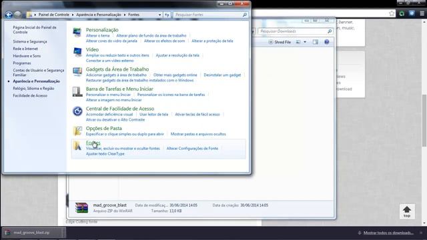Image resolution: width=427 pixels, height=240 pixels.
Task: Open the address bar history dropdown arrow
Action: [159, 15]
